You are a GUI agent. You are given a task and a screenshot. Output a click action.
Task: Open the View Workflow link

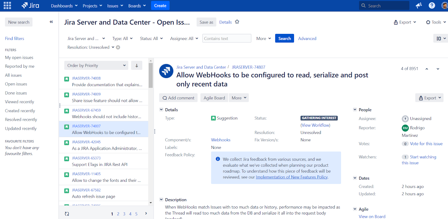tap(315, 125)
